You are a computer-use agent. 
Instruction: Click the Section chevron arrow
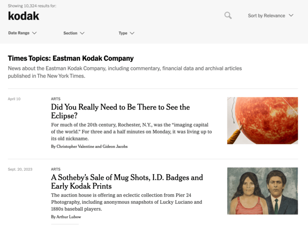[x=82, y=33]
